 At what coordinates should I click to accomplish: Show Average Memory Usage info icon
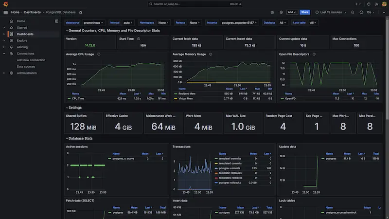click(x=211, y=54)
